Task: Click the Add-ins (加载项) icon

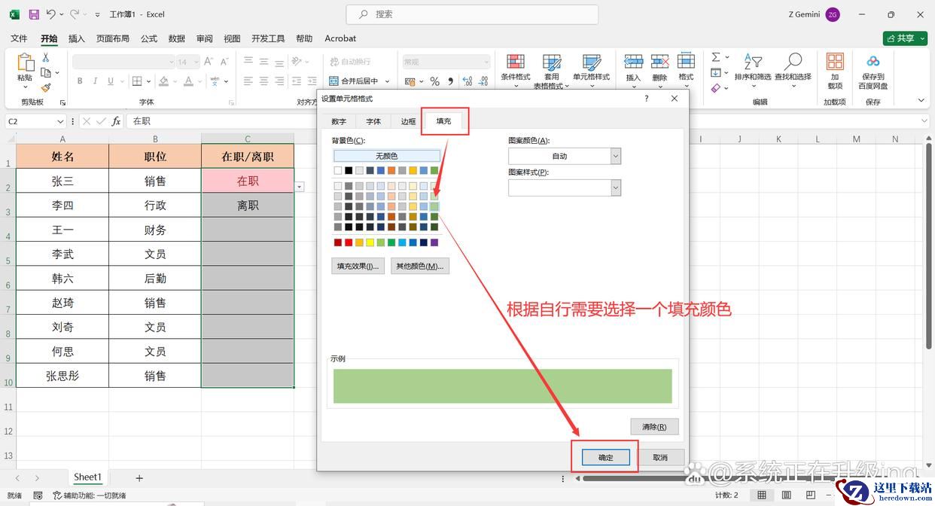Action: point(835,62)
